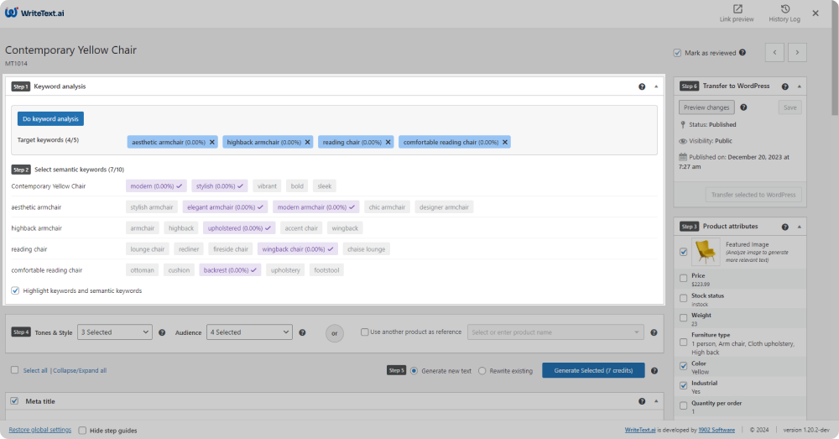Click the WriteText.ai logo
The image size is (839, 439).
pyautogui.click(x=34, y=13)
